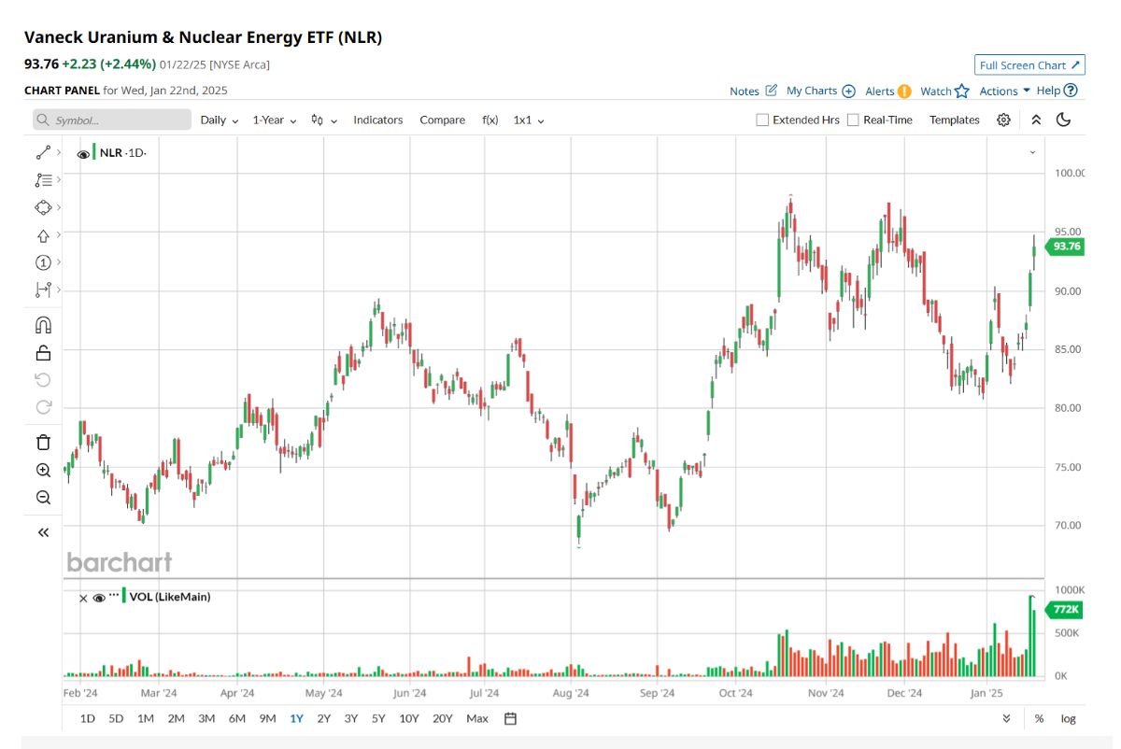1121x749 pixels.
Task: Click the green NLR color swatch
Action: point(94,152)
